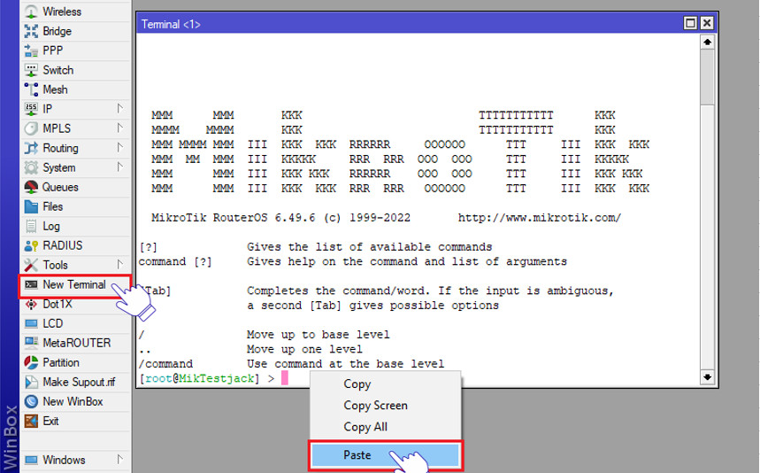The width and height of the screenshot is (760, 473).
Task: Open the MetaROUTER menu label
Action: tap(77, 343)
